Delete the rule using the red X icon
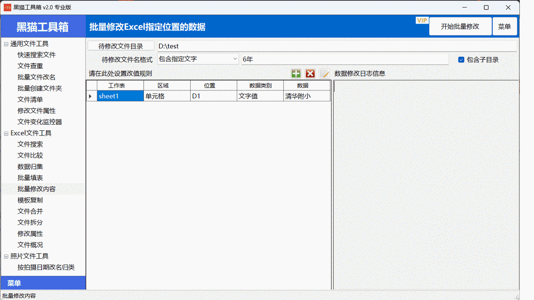 pyautogui.click(x=310, y=74)
